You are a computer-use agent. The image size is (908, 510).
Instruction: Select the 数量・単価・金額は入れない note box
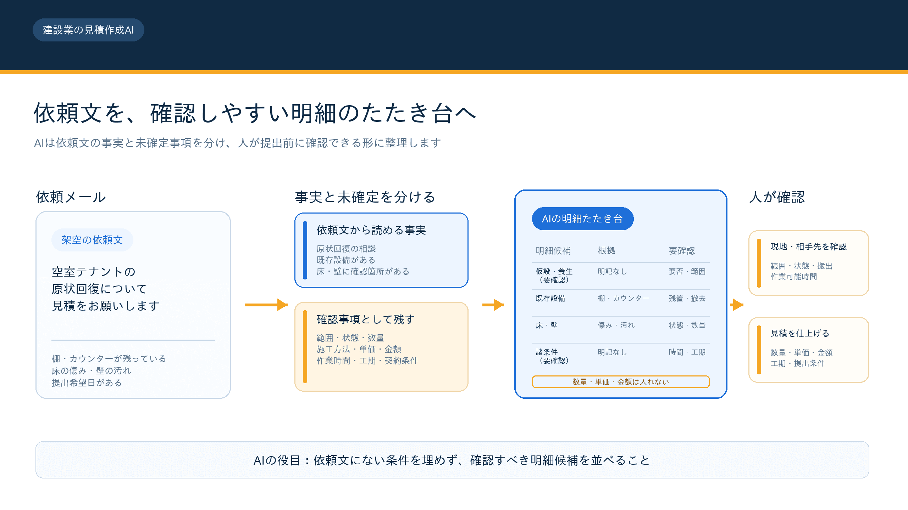621,382
